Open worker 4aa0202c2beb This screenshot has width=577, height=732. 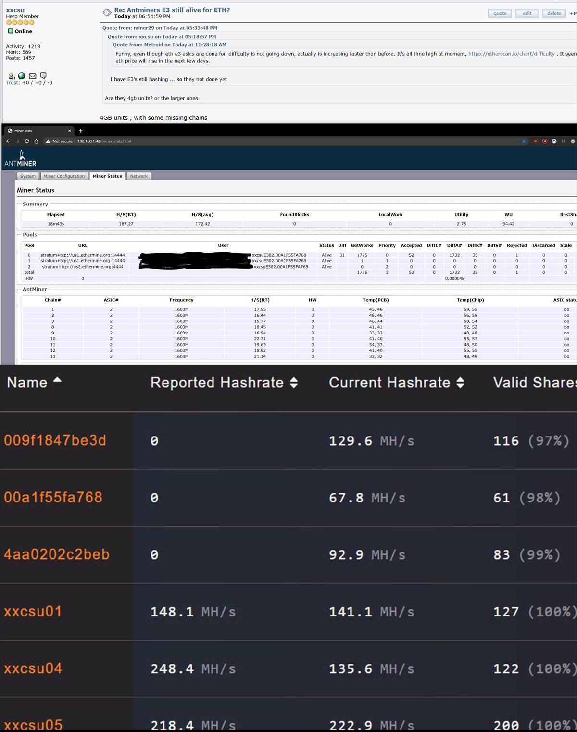point(57,554)
